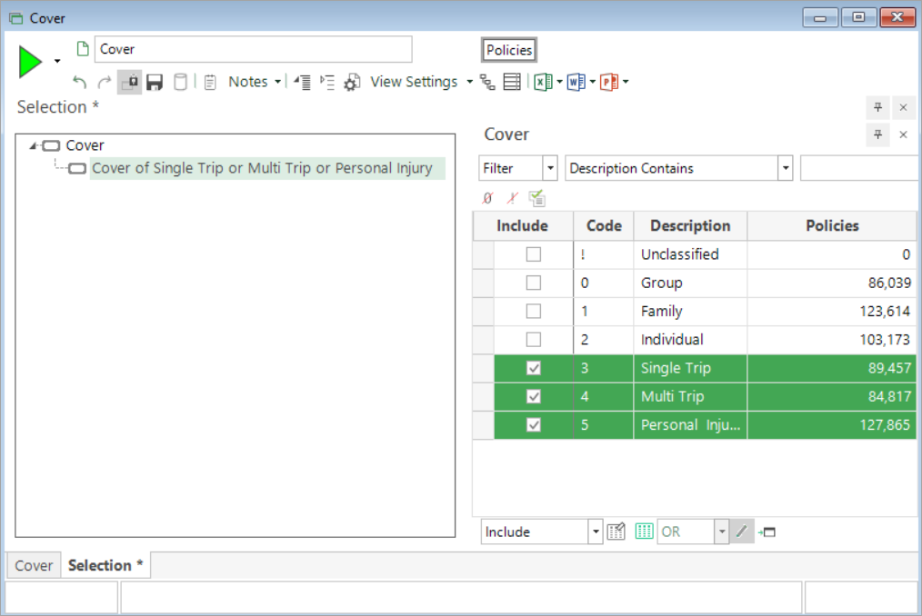This screenshot has height=616, width=922.
Task: Click the table list view icon
Action: pyautogui.click(x=512, y=83)
